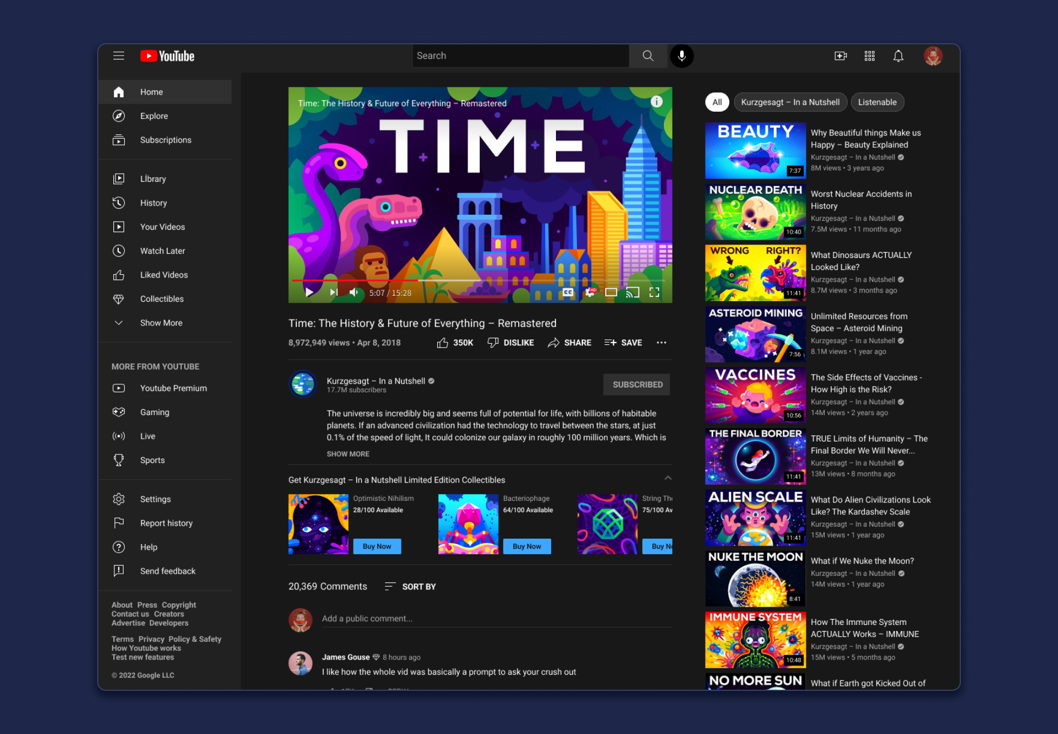Screen dimensions: 1058x734
Task: Open the hamburger guide menu
Action: [x=119, y=56]
